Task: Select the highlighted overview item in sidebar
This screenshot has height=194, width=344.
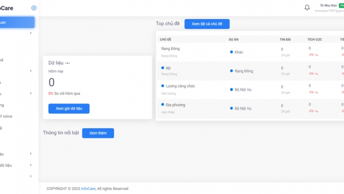Action: pyautogui.click(x=17, y=22)
